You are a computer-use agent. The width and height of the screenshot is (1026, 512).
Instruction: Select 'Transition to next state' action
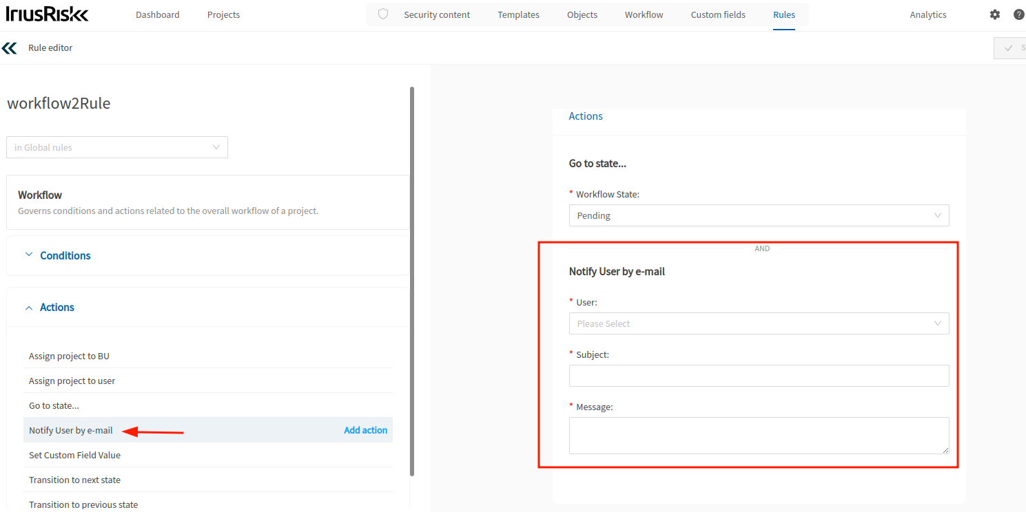(208, 480)
